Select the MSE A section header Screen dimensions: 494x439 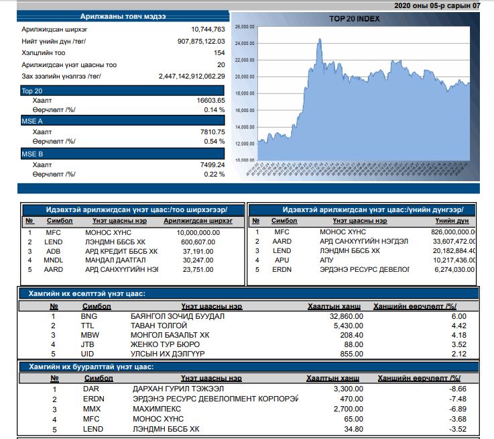point(32,122)
